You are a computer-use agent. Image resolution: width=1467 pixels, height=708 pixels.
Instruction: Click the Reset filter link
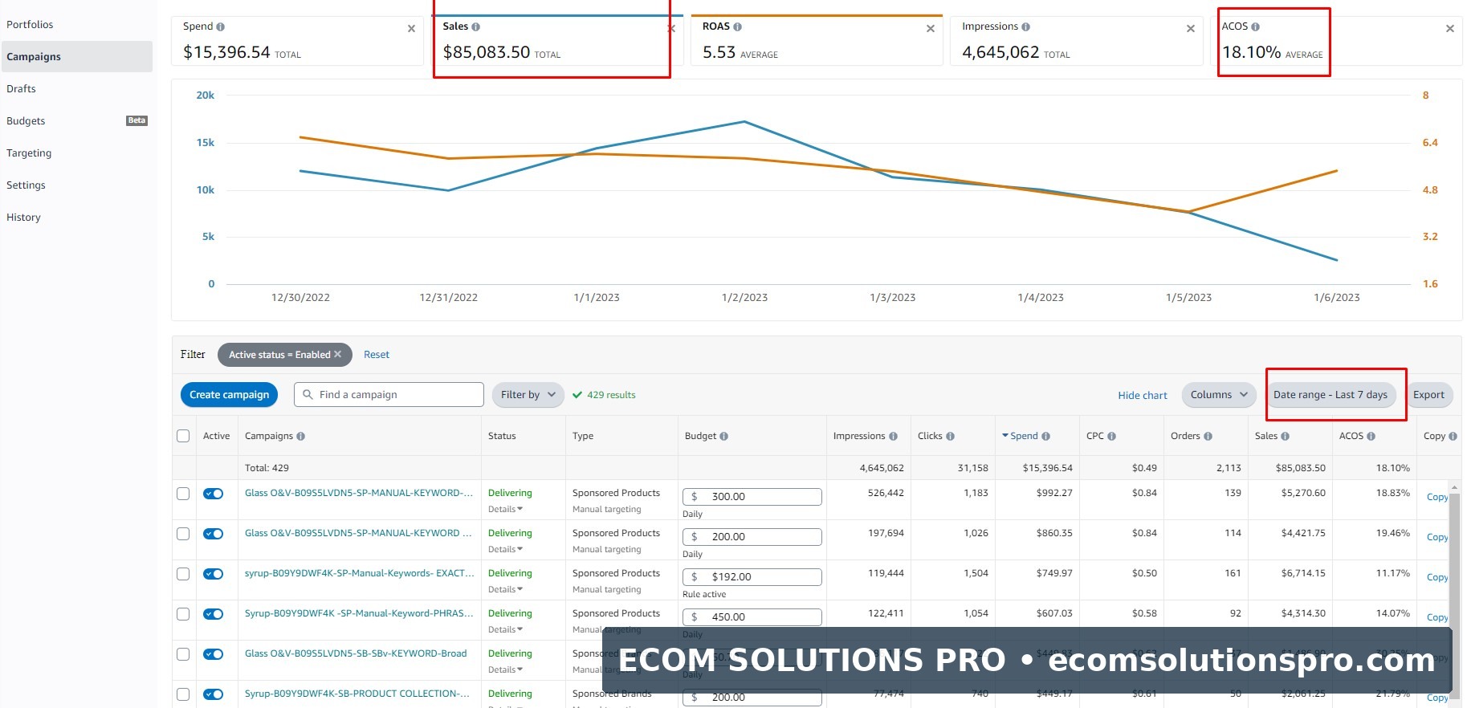[377, 354]
